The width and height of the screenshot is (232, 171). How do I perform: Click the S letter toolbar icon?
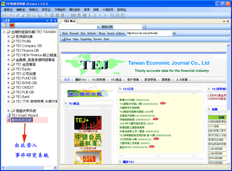pos(105,15)
